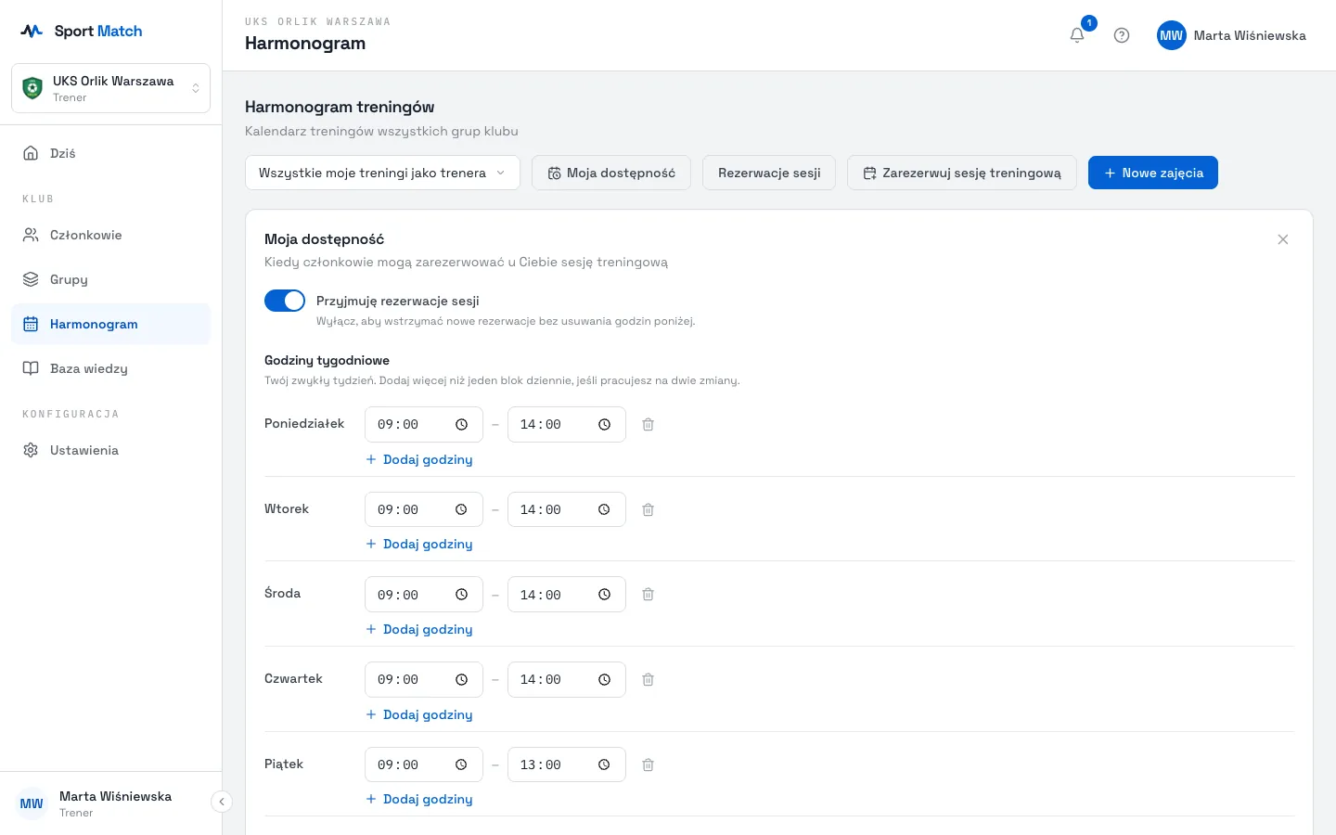Open the UKS Orlik Warszawa club switcher
Viewport: 1336px width, 835px height.
coord(110,88)
